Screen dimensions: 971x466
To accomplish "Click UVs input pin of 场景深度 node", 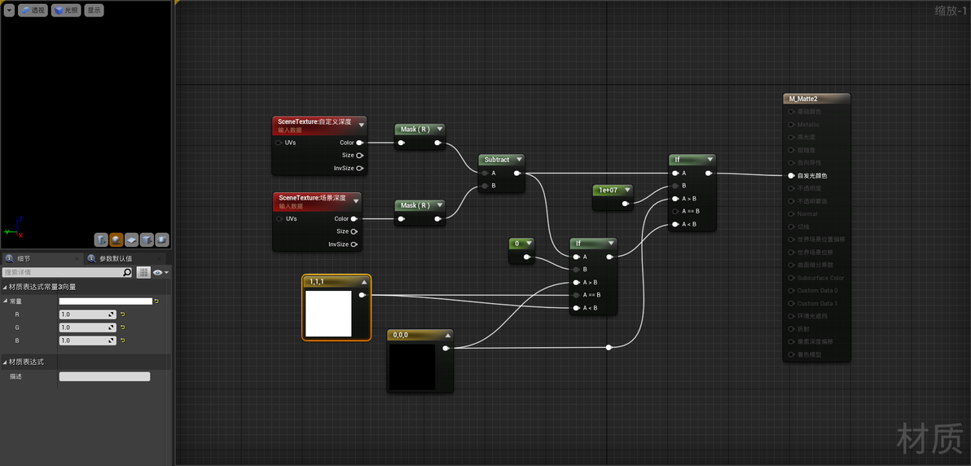I will click(279, 219).
